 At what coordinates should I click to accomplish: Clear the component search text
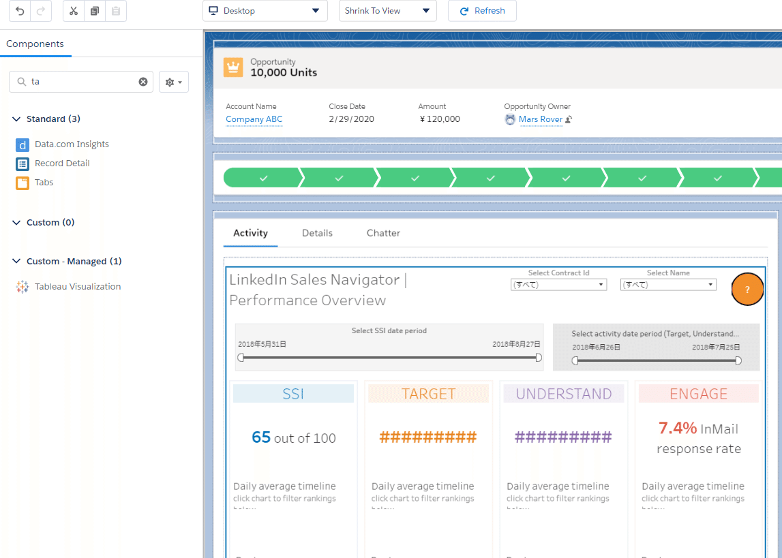coord(143,82)
